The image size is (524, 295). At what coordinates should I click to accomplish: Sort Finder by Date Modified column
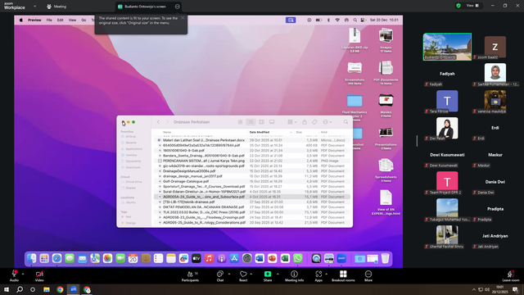coord(271,132)
